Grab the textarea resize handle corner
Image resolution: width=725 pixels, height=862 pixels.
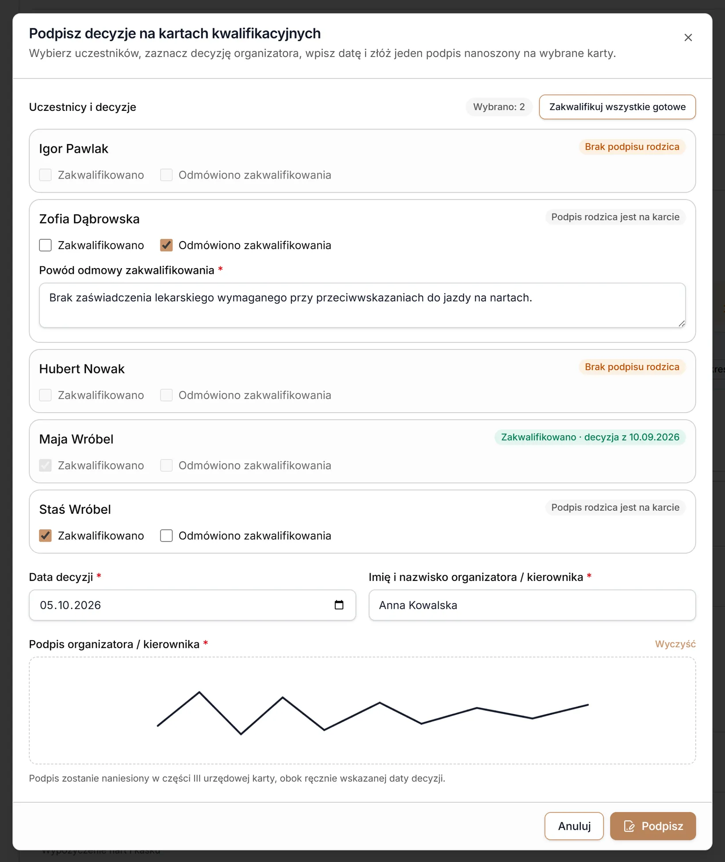click(x=682, y=323)
